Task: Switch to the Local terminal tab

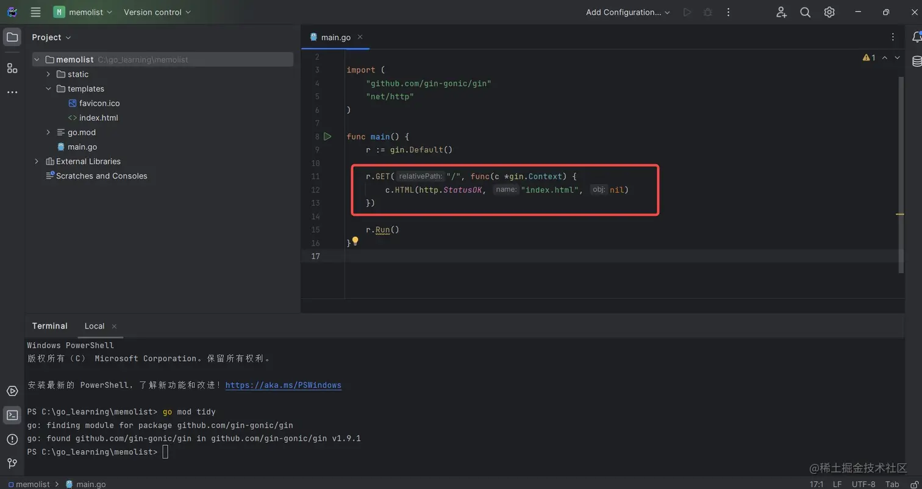Action: (95, 326)
